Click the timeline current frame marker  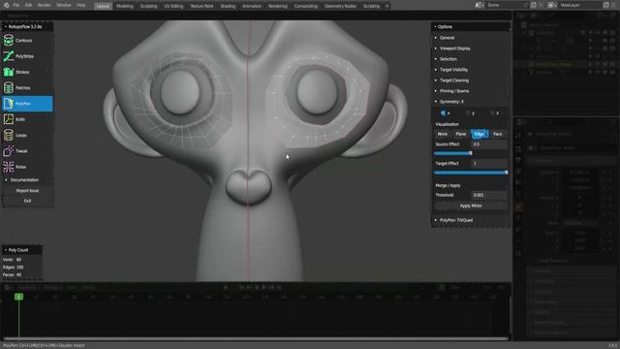point(18,297)
